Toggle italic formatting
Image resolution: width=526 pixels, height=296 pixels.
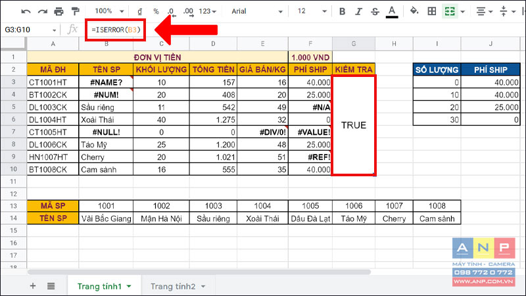tap(358, 11)
